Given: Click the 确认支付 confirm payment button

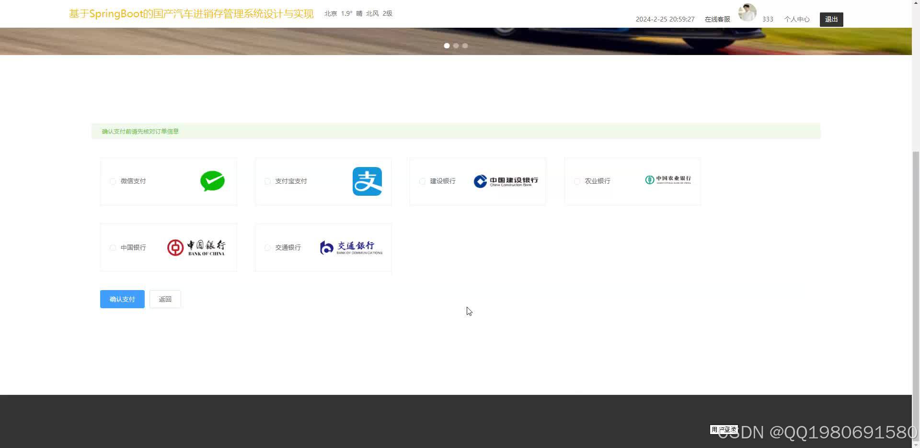Looking at the screenshot, I should click(x=122, y=299).
